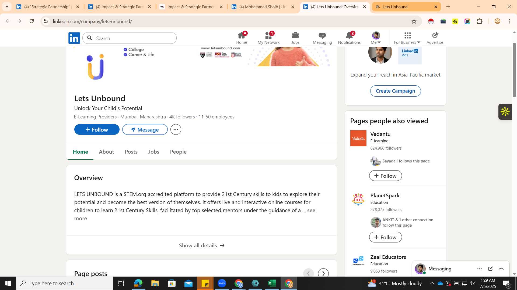Bookmark this page with star icon

pos(414,21)
